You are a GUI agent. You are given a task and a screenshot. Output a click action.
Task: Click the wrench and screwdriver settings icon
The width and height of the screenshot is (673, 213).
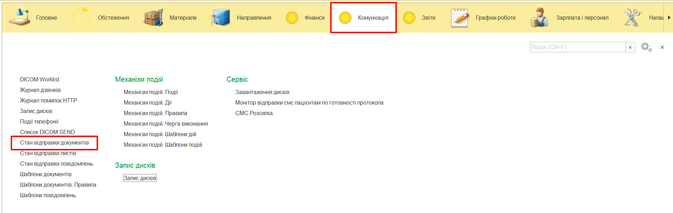coord(632,18)
